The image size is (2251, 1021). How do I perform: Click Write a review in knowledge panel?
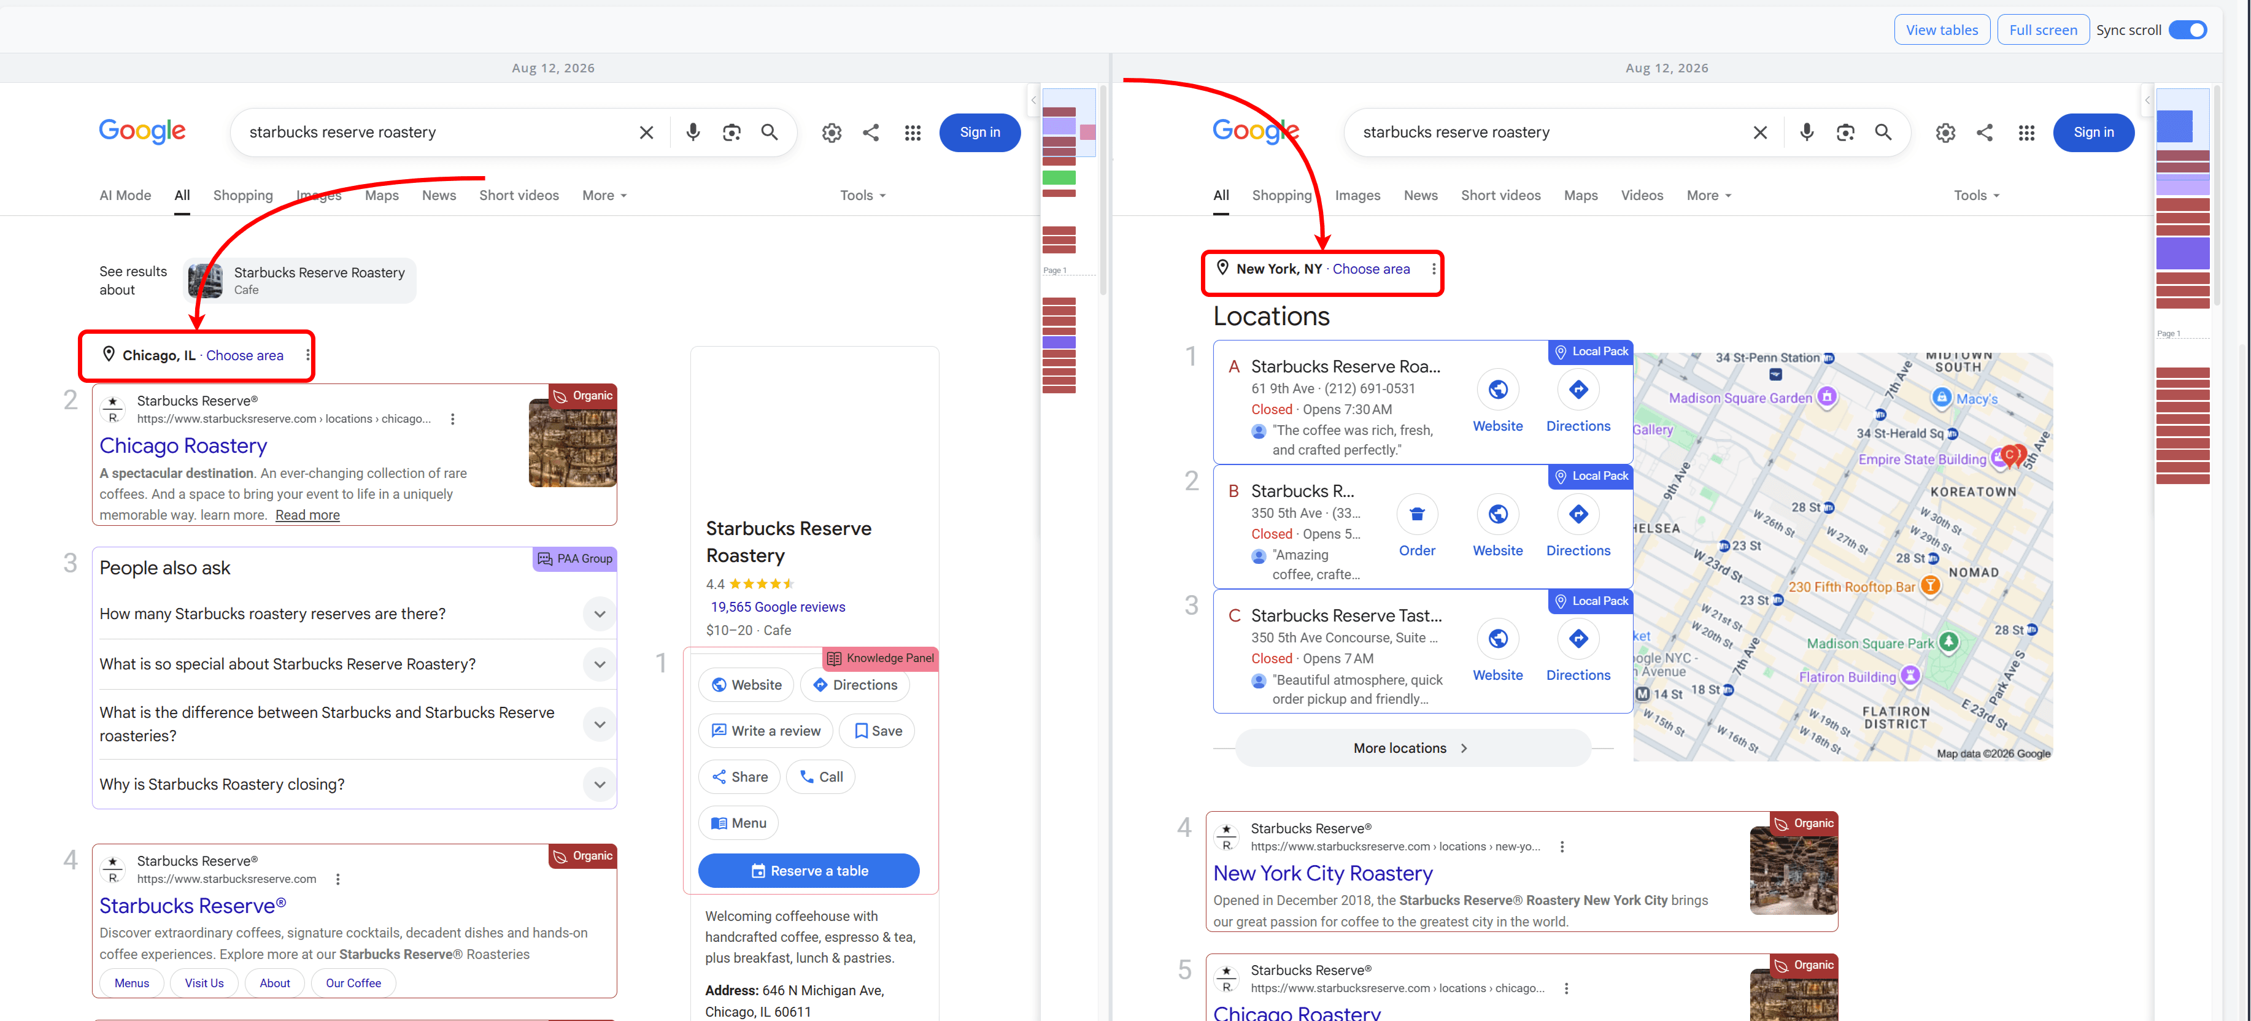[x=765, y=731]
